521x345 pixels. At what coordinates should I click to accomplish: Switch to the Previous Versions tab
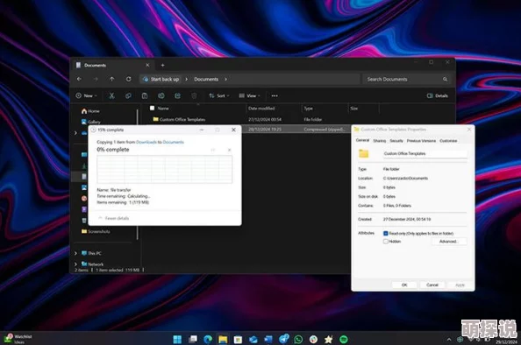click(x=421, y=141)
